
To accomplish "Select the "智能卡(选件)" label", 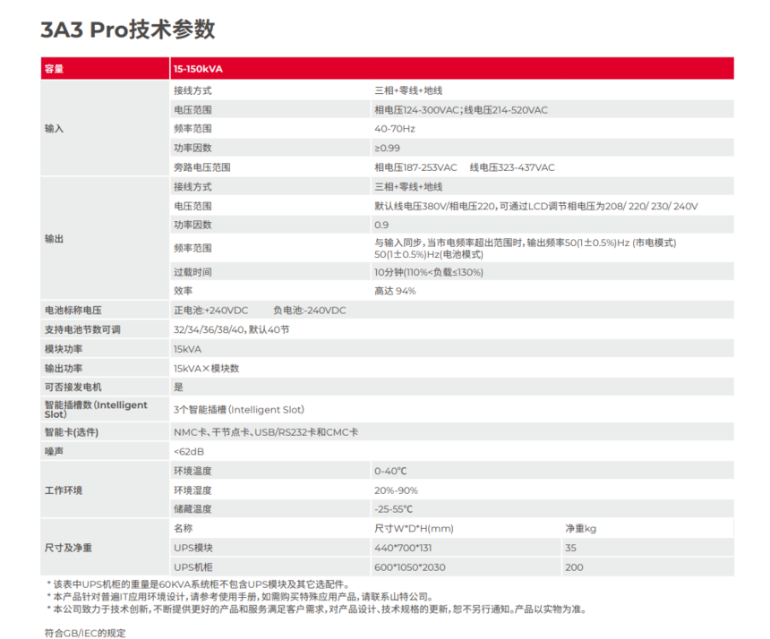I will 72,432.
